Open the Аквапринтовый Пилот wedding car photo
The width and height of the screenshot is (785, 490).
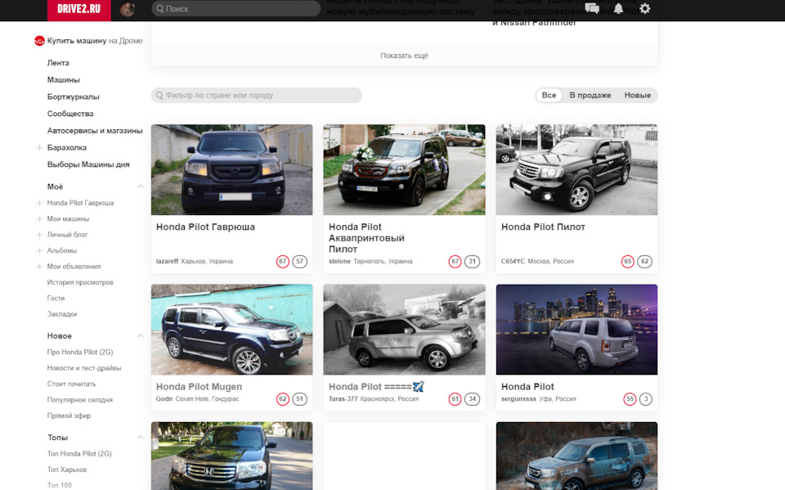[x=404, y=170]
